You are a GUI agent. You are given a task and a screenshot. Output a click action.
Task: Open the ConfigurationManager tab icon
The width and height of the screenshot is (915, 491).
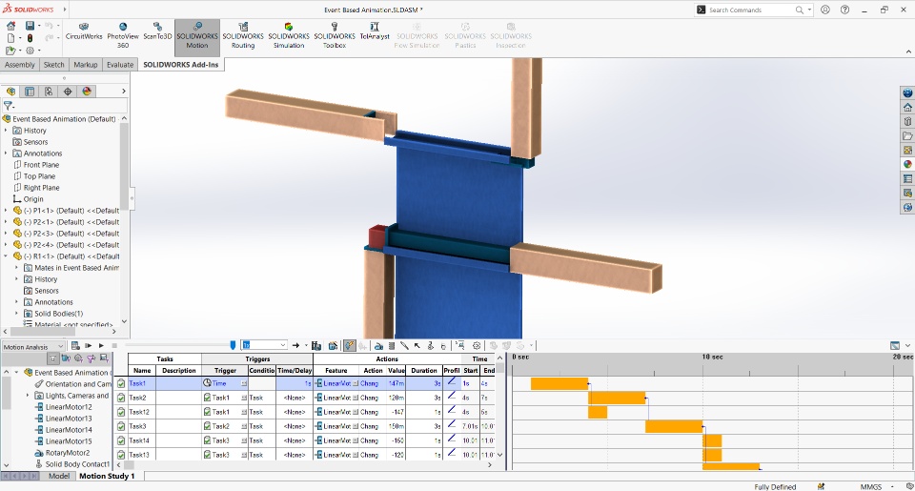point(49,92)
